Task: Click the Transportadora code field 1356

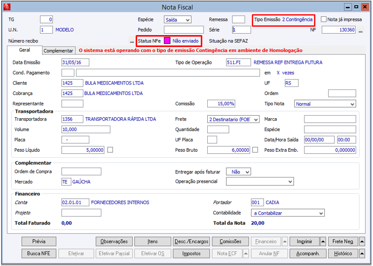Action: [x=73, y=119]
